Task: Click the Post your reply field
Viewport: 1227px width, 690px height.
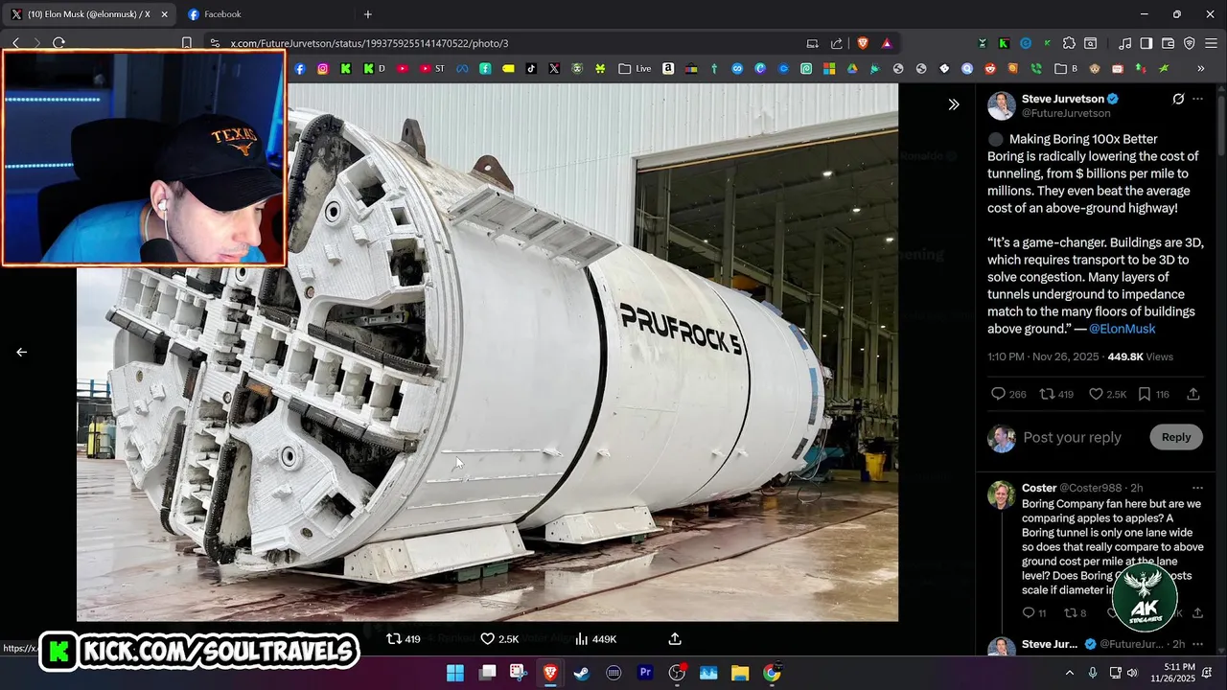Action: pos(1072,437)
